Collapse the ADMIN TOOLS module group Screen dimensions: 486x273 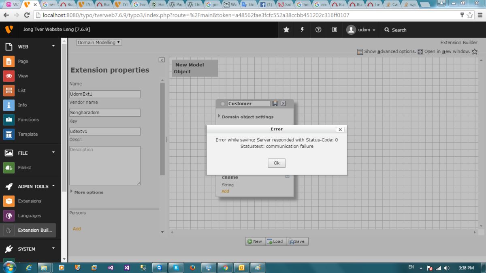tap(53, 186)
